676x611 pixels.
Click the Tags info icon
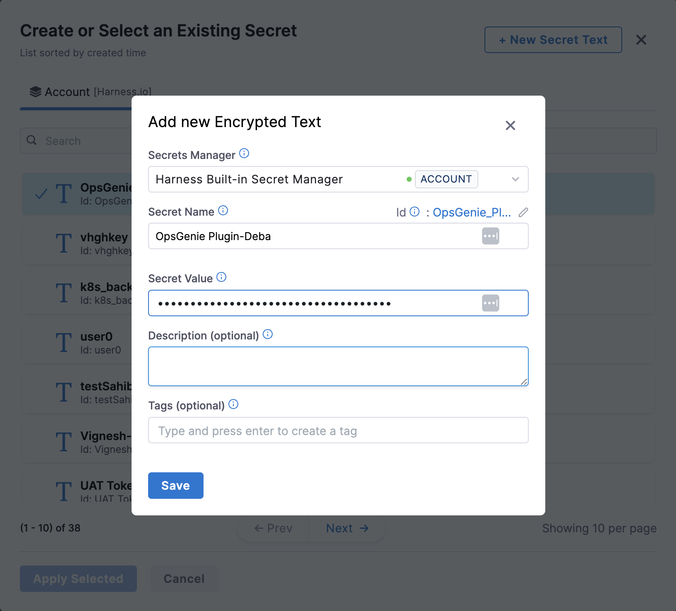233,404
